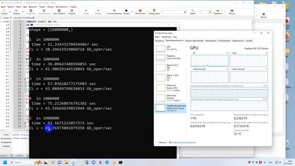Click the ENG language indicator in system tray

(x=271, y=162)
